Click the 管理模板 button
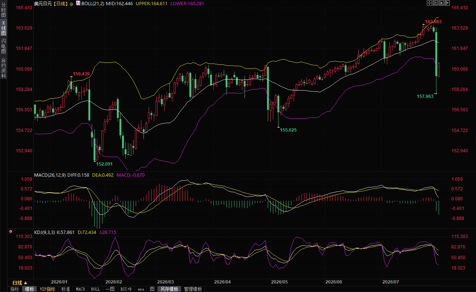476x292 pixels. click(193, 289)
